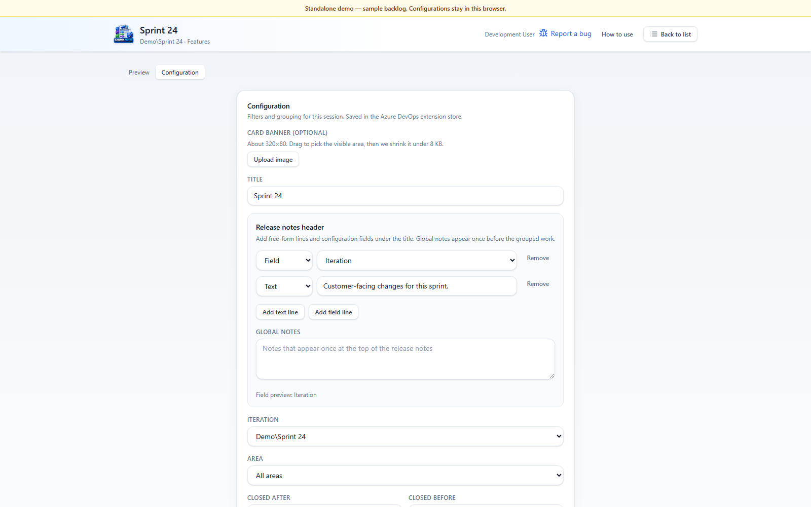Image resolution: width=811 pixels, height=507 pixels.
Task: Click the bug icon next to Report a bug
Action: pos(543,33)
